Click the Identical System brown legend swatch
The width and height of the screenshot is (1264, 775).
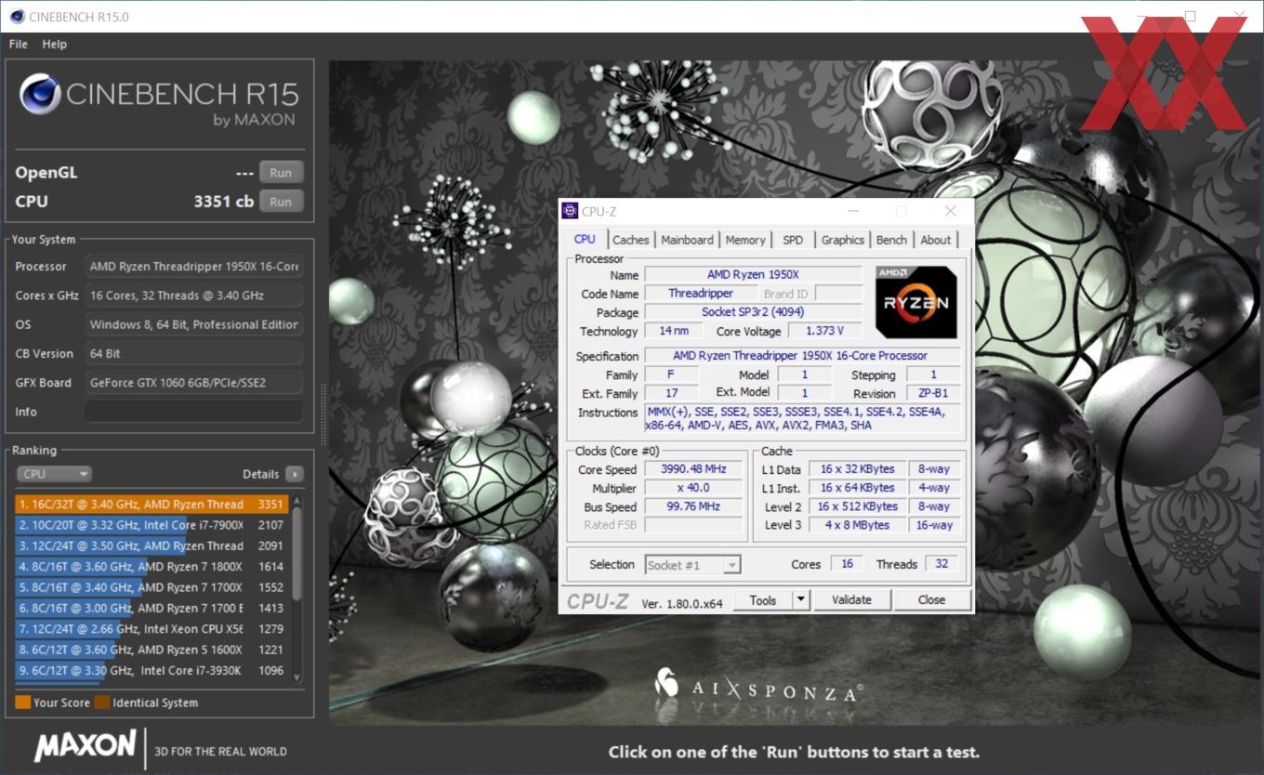click(x=101, y=703)
